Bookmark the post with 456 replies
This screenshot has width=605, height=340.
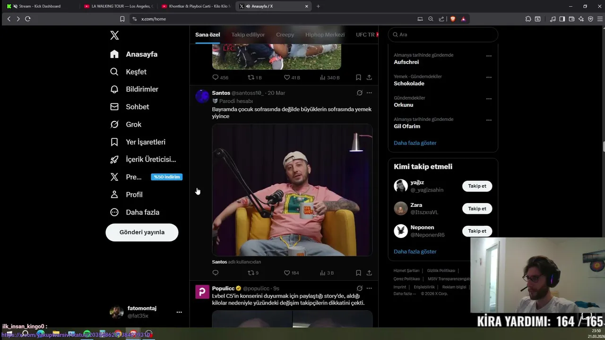(358, 77)
